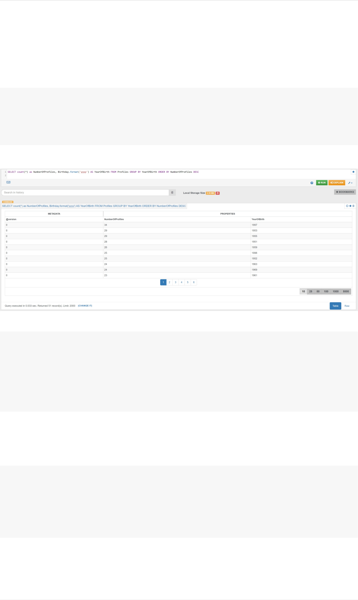Bookmark the query with the editor star icon
The height and width of the screenshot is (600, 358).
coord(353,172)
